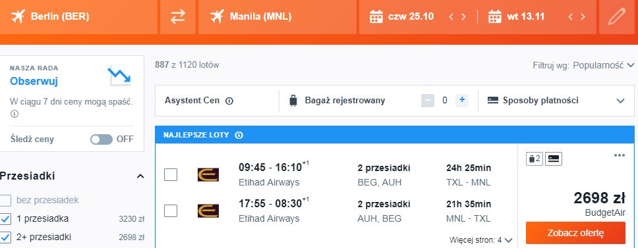The width and height of the screenshot is (638, 248).
Task: Open return date calendar wt 13.11
Action: (x=517, y=17)
